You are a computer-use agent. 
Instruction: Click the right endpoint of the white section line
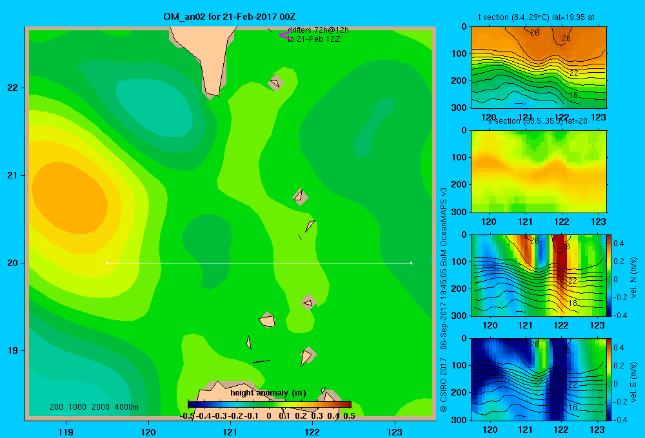pos(411,263)
